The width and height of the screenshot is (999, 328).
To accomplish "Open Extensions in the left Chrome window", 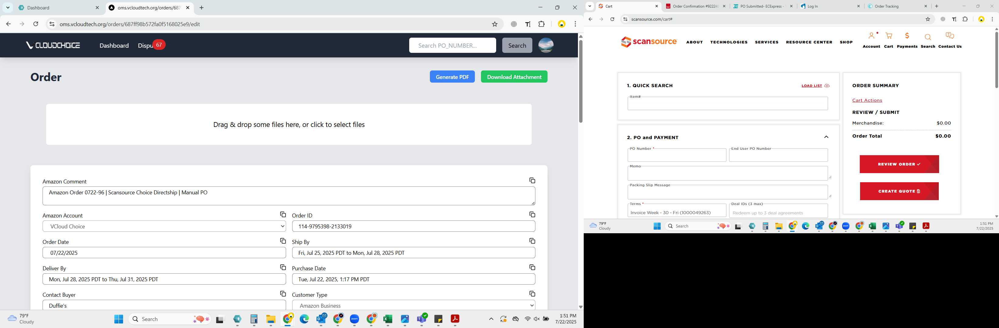I will (541, 24).
